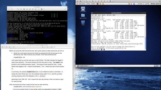Open wrench settings in CentOS 2 window toolbar
This screenshot has height=90, width=161.
pos(18,9)
